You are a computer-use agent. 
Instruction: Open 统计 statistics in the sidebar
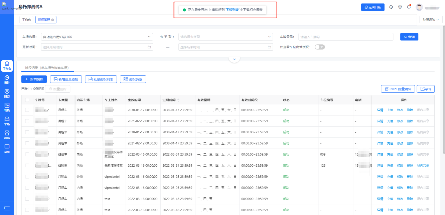tap(7, 79)
